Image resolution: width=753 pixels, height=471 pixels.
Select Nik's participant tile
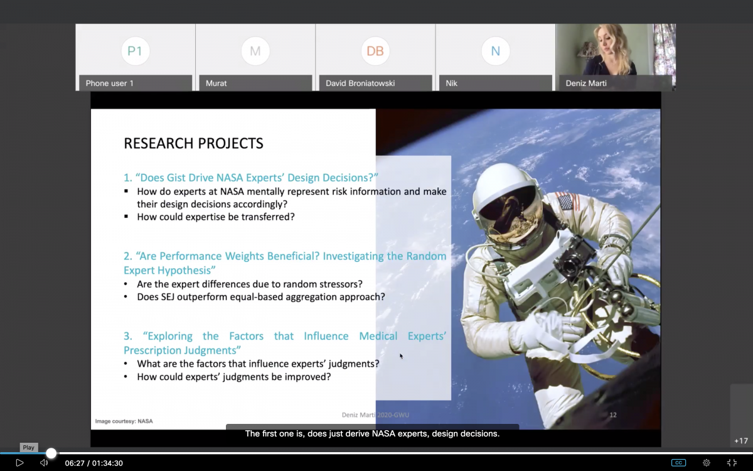click(x=495, y=57)
